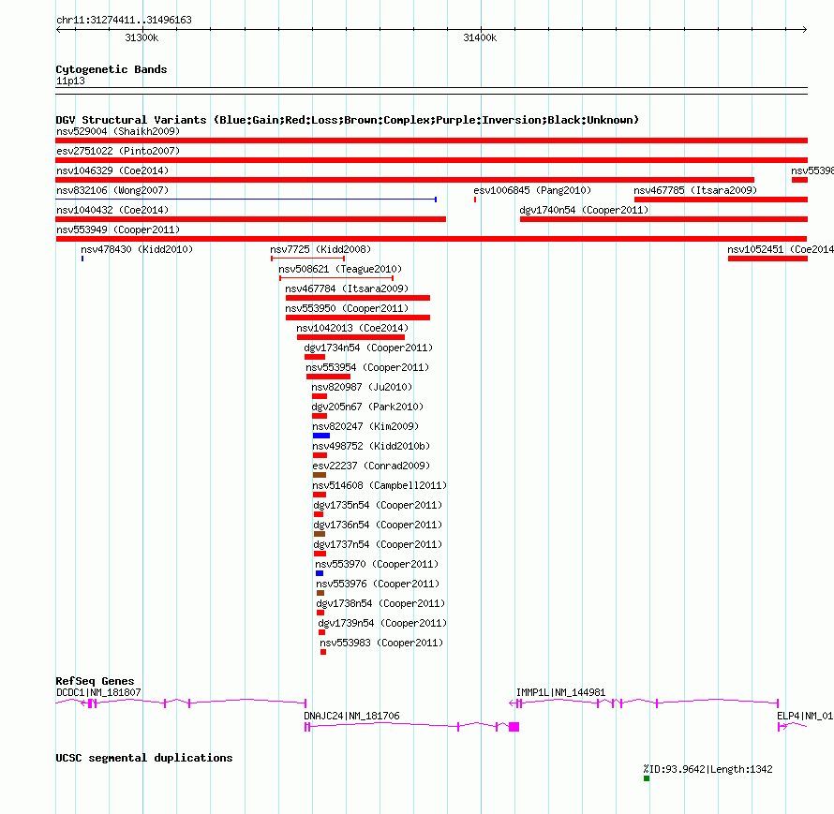The height and width of the screenshot is (814, 834).
Task: Click nsv553950 (Cooper2011) variant label
Action: 347,308
